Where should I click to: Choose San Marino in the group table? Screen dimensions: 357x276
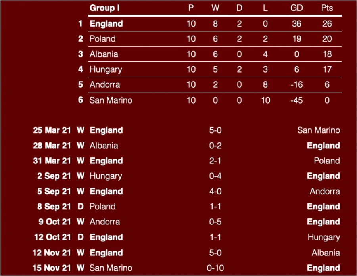[x=111, y=100]
